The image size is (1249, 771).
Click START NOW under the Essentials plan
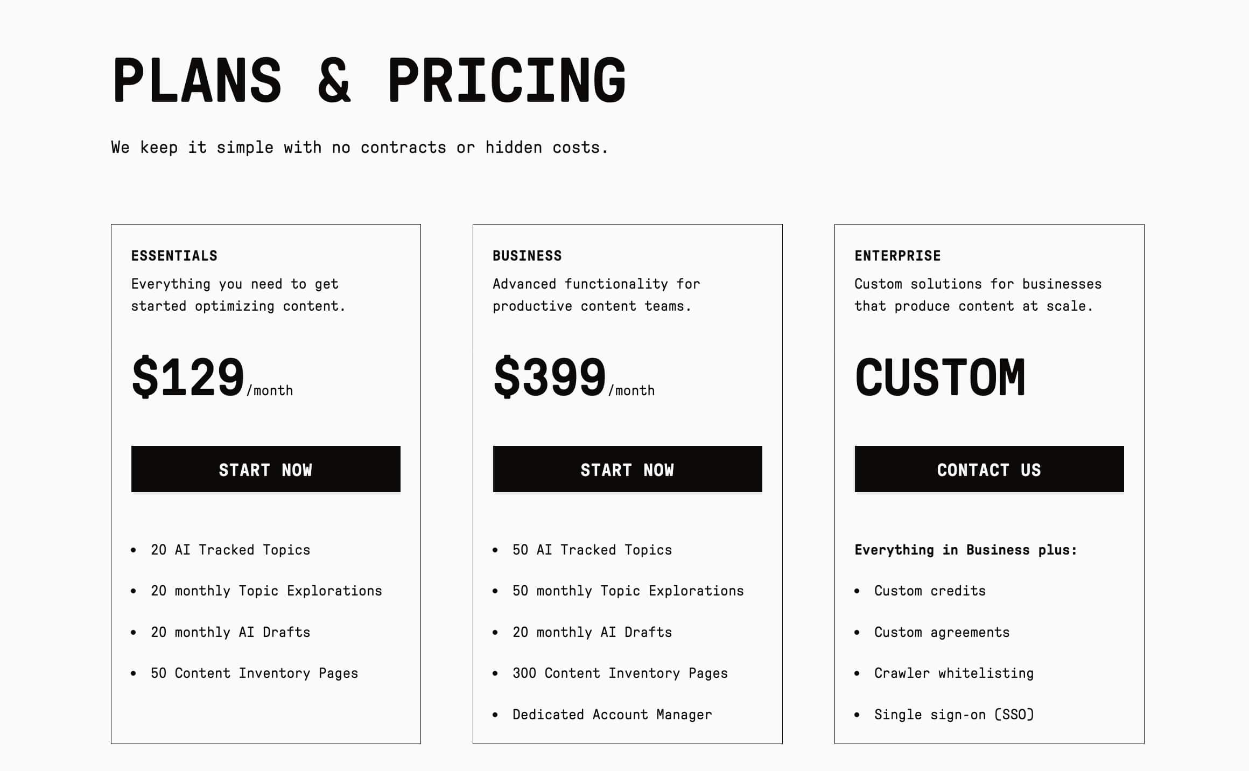(265, 469)
